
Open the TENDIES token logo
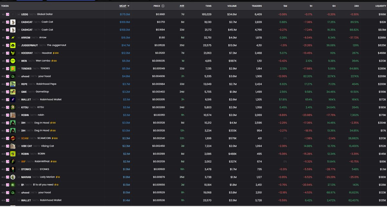13,68
